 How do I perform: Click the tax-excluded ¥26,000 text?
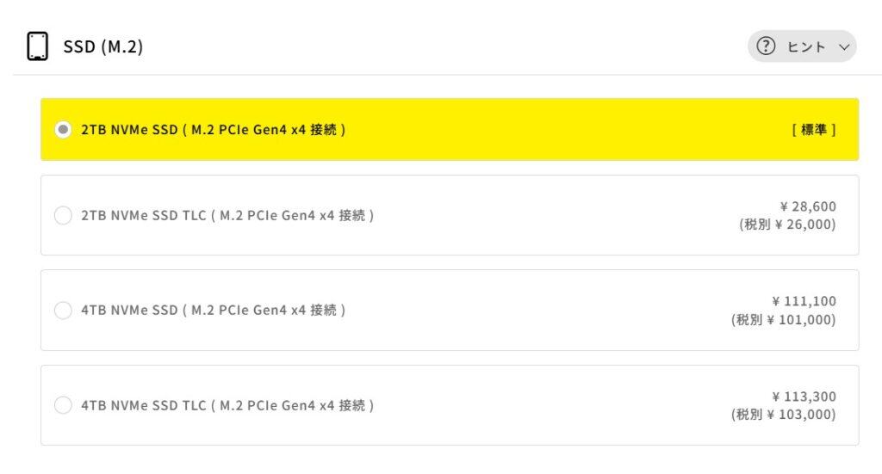(x=787, y=225)
